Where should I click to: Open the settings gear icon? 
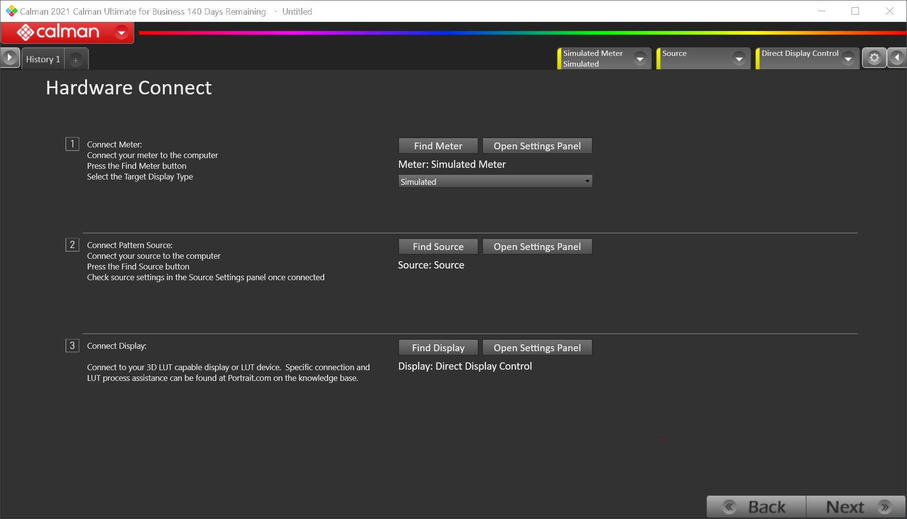[874, 58]
